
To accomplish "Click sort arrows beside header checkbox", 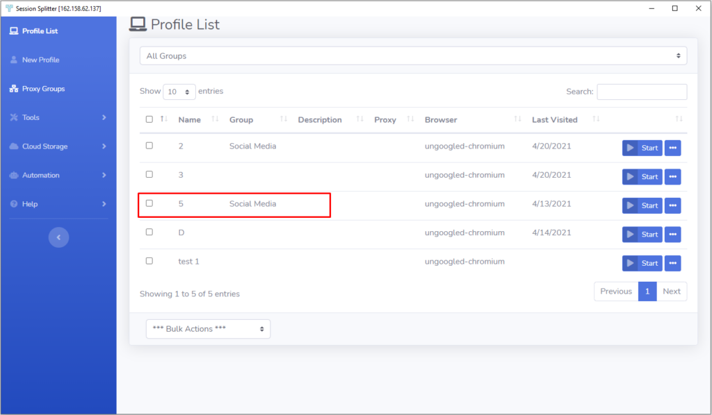I will (x=164, y=119).
